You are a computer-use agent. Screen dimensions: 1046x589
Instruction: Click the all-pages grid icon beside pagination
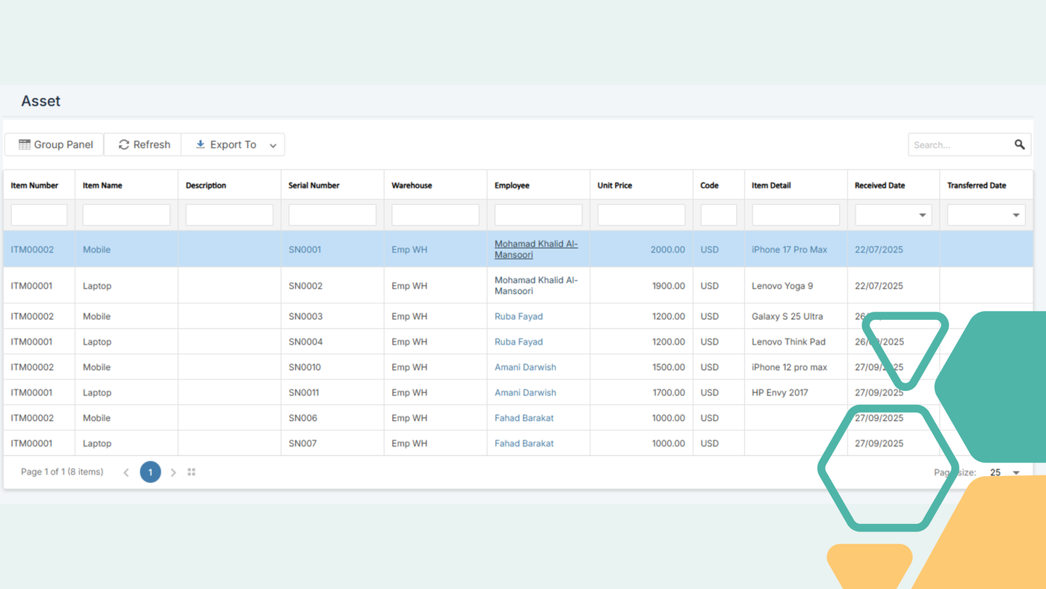click(x=191, y=472)
